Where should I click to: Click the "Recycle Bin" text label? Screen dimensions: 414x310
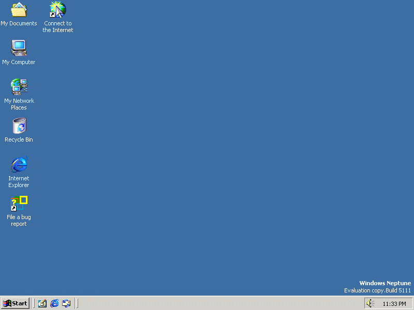19,139
